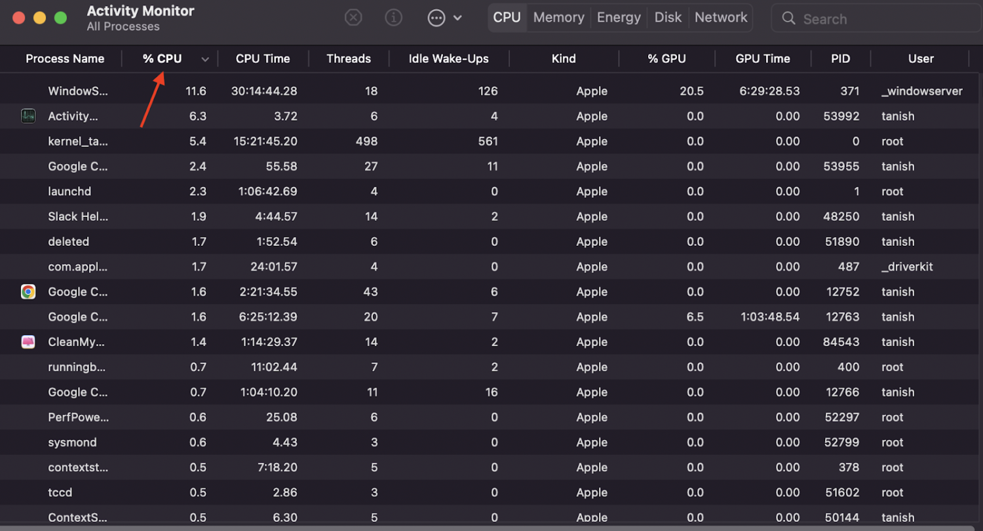The width and height of the screenshot is (983, 531).
Task: Click the Search input field
Action: (x=878, y=18)
